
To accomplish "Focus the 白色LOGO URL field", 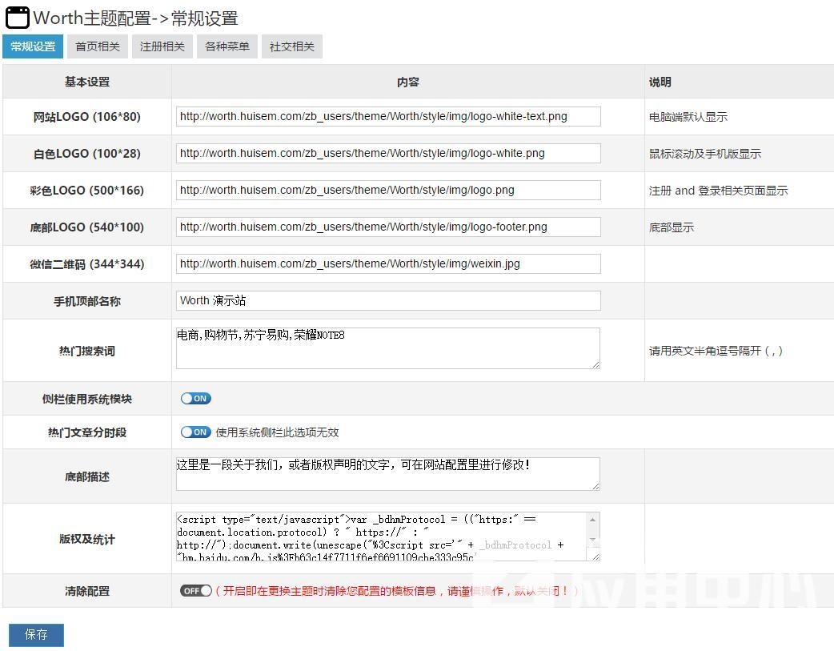I will click(x=388, y=153).
